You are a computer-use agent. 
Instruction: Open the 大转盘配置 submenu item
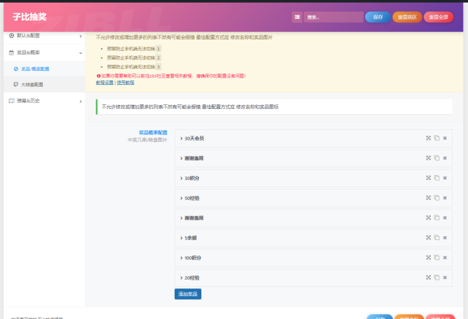pos(45,84)
